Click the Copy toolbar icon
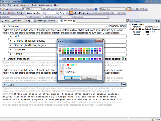Screen dimensions: 161x121 tap(52, 9)
